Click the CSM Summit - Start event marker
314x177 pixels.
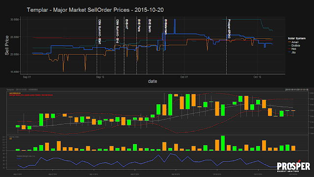point(99,31)
